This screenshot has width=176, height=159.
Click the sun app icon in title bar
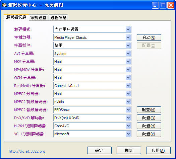point(4,5)
